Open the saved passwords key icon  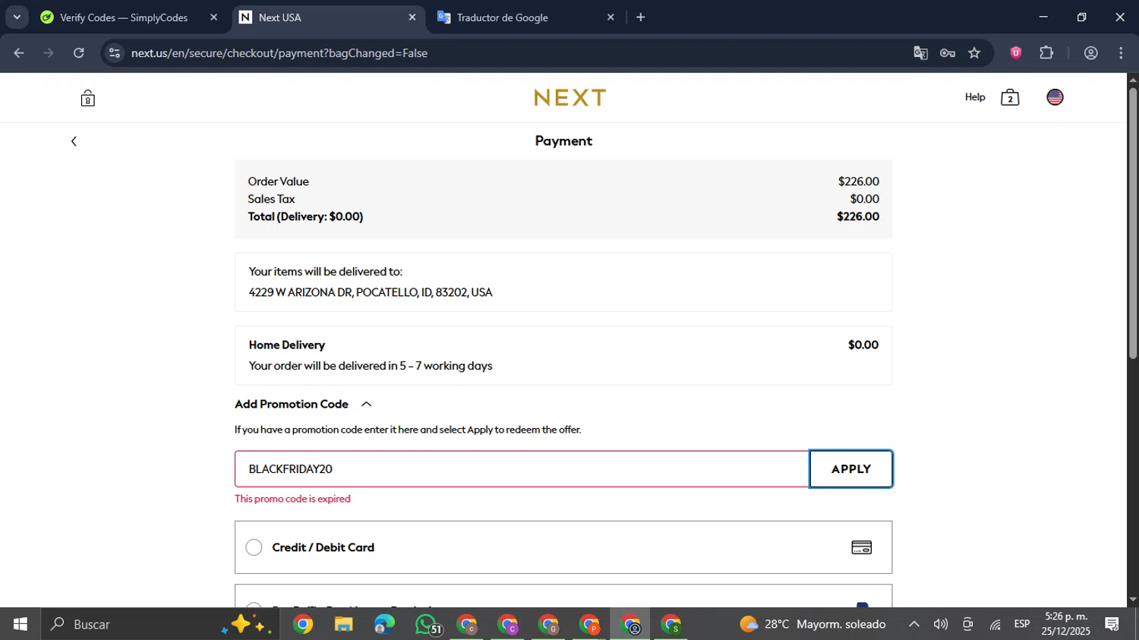tap(948, 53)
